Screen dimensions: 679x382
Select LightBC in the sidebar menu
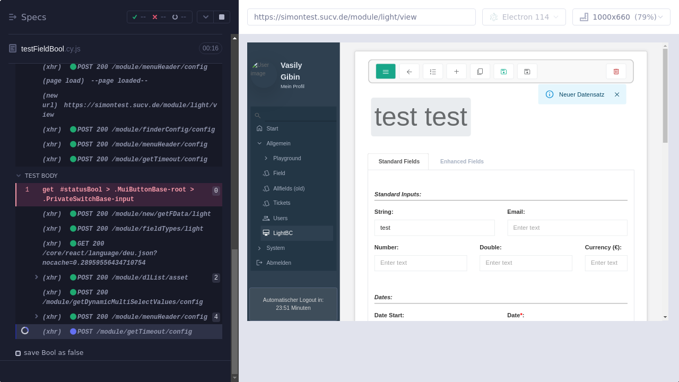(x=283, y=233)
